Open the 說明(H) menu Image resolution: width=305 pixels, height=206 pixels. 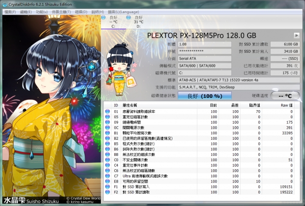coord(97,12)
